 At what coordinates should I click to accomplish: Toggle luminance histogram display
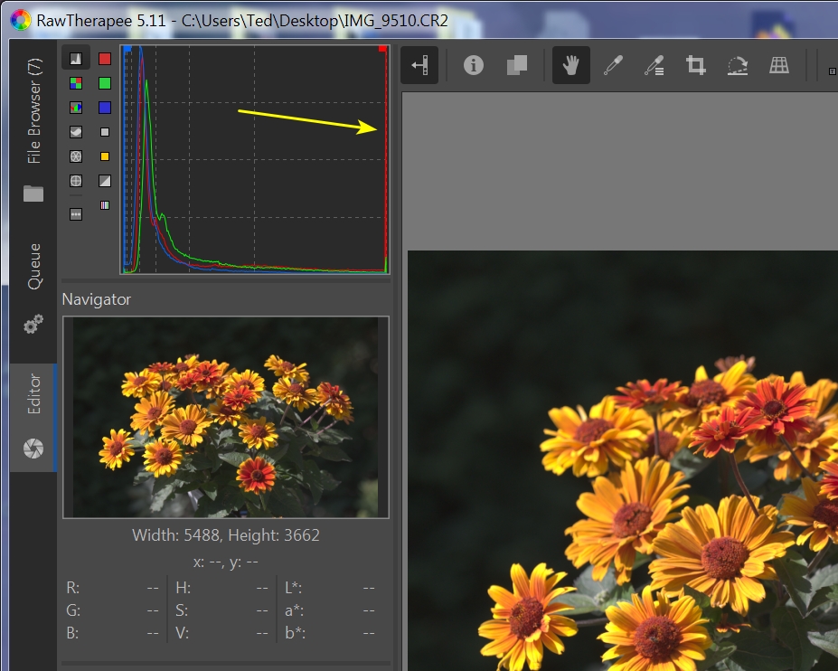pos(105,132)
